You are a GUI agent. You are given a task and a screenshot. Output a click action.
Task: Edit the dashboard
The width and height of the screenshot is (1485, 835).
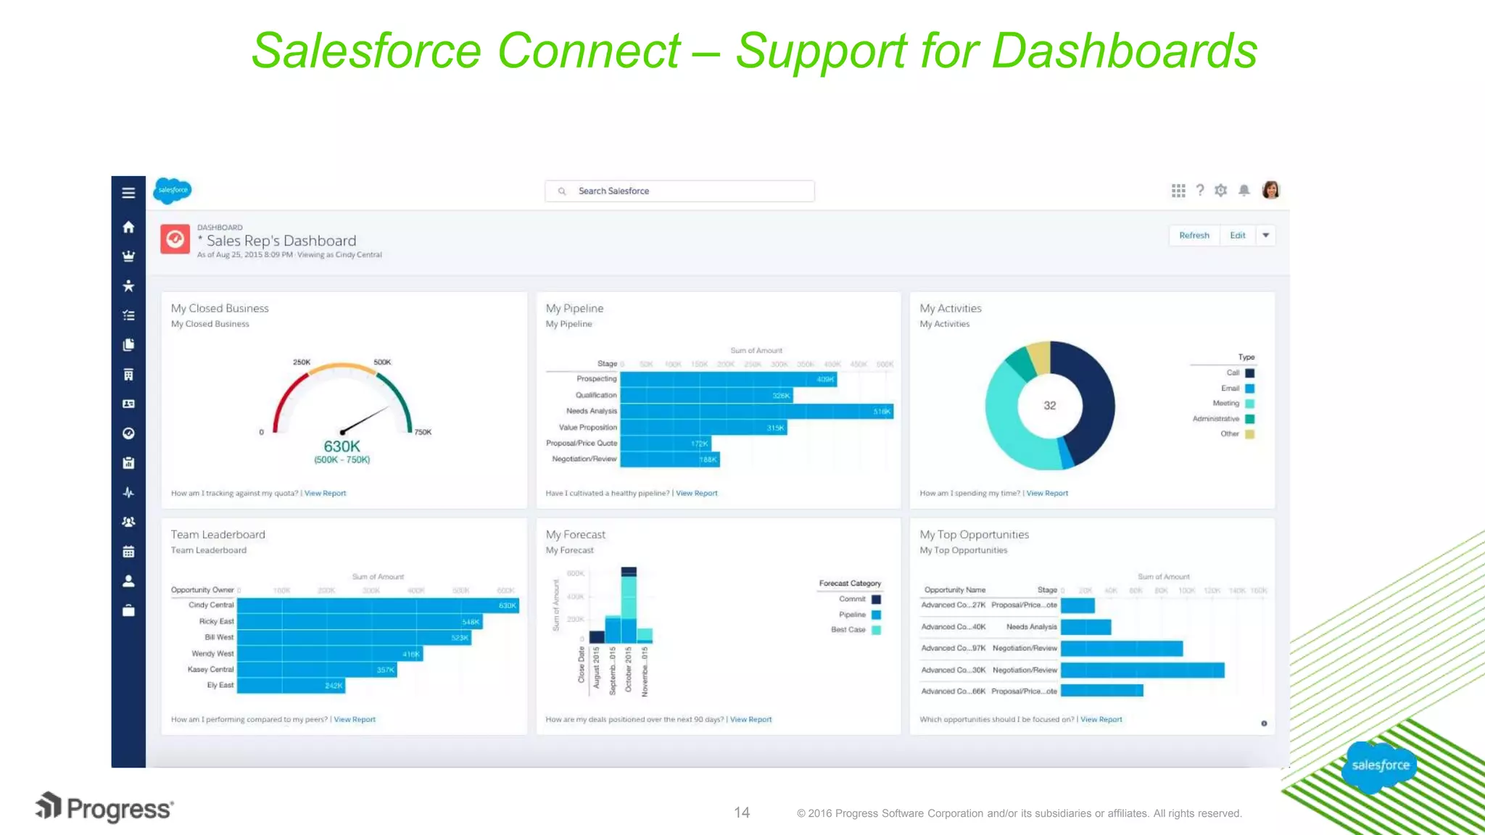click(1238, 236)
